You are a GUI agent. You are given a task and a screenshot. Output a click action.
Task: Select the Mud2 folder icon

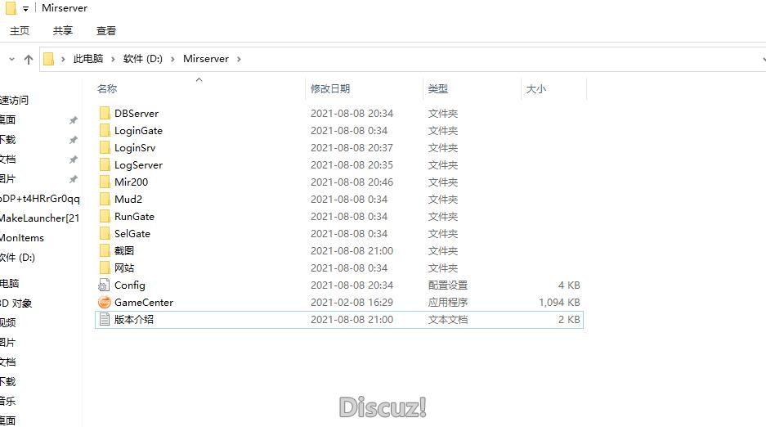click(105, 200)
